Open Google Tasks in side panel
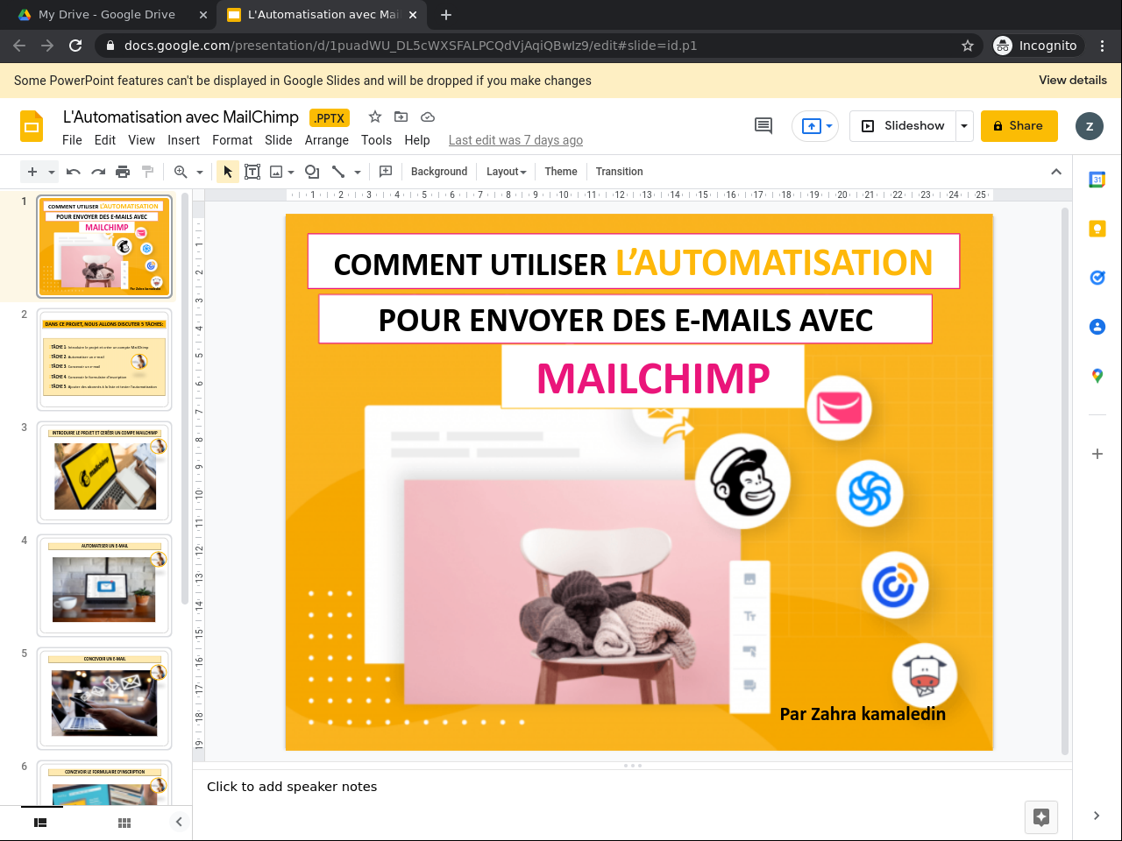 pyautogui.click(x=1097, y=278)
